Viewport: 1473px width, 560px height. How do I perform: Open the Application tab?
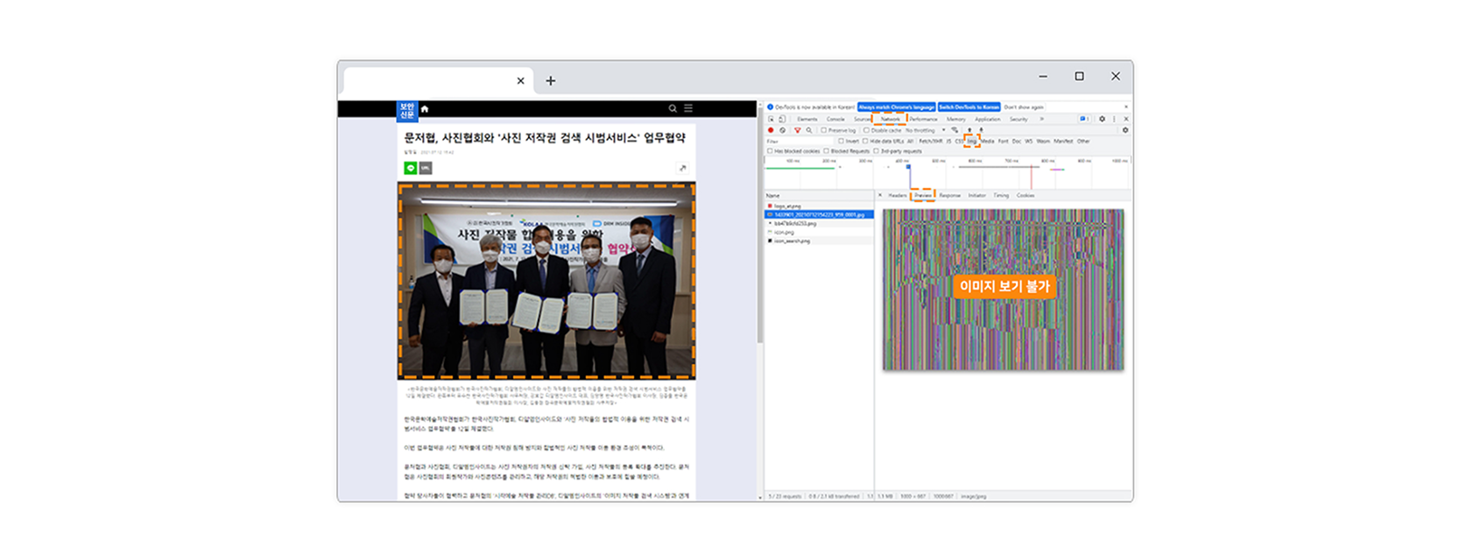pyautogui.click(x=988, y=119)
